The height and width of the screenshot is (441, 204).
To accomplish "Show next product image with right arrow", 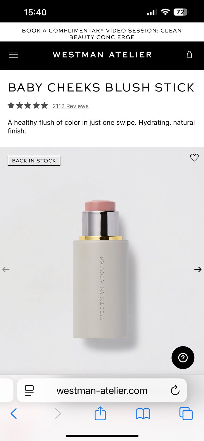I will (198, 270).
